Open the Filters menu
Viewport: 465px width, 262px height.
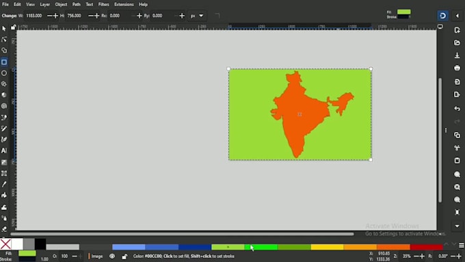coord(103,5)
